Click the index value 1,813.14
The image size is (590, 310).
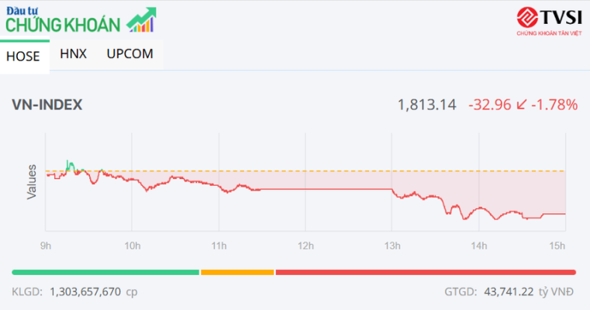(x=426, y=105)
